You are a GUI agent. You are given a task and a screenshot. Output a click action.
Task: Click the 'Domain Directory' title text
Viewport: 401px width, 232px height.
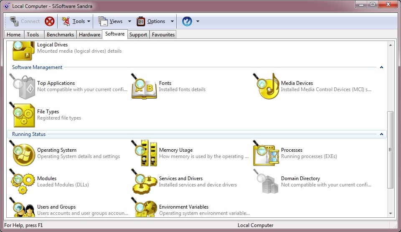point(300,178)
